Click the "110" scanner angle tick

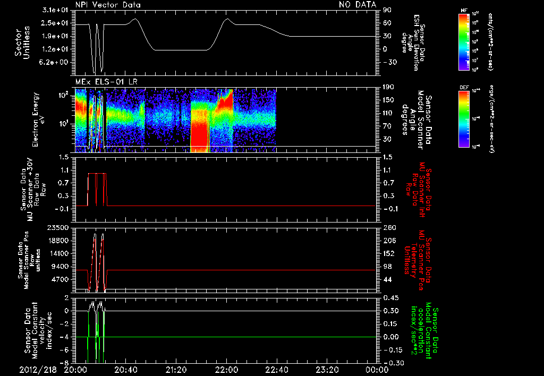click(389, 114)
